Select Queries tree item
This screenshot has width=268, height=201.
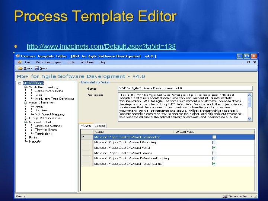point(41,95)
